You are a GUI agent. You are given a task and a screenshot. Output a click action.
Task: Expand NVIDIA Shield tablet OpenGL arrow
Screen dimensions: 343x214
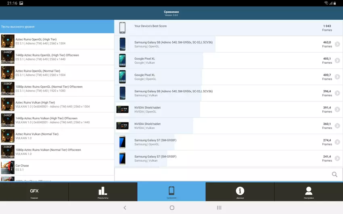(337, 110)
